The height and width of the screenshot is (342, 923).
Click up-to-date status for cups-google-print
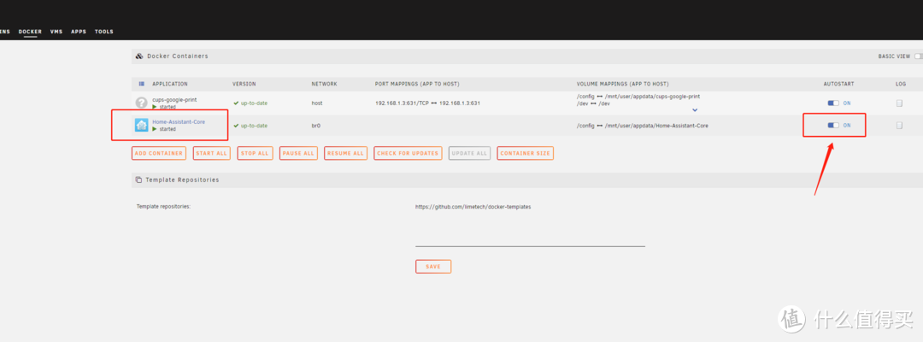250,103
